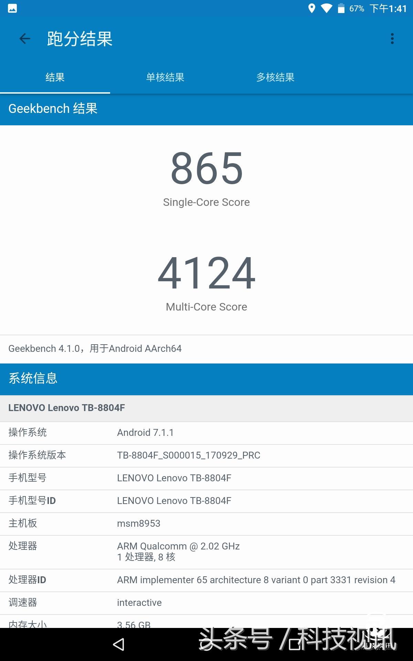Select the interactive governor value
413x661 pixels.
(x=139, y=602)
